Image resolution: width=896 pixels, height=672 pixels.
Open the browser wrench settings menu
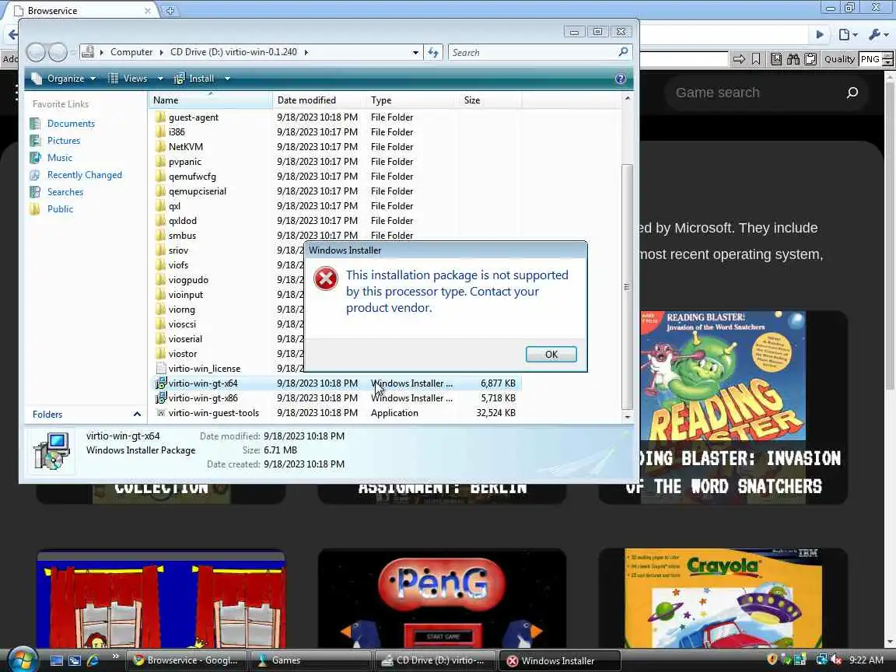click(x=877, y=35)
